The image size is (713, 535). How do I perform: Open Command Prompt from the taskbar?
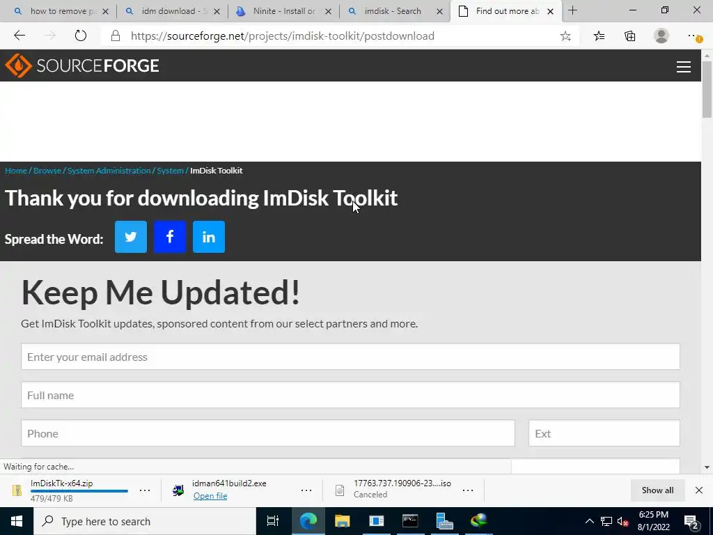point(410,521)
